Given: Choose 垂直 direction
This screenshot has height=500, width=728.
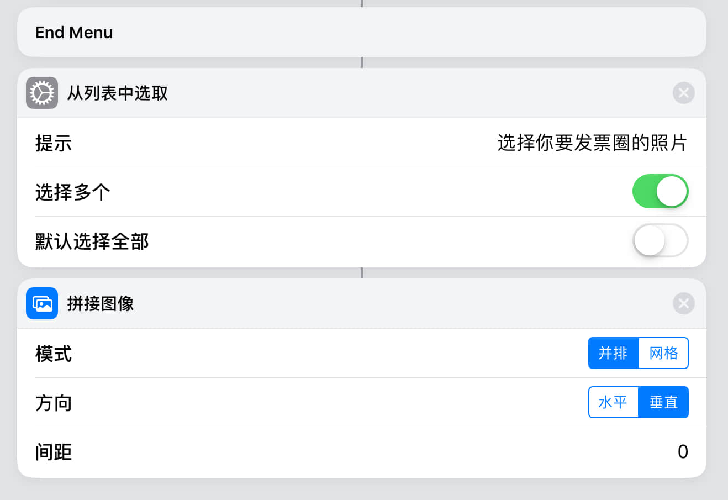Looking at the screenshot, I should (663, 402).
